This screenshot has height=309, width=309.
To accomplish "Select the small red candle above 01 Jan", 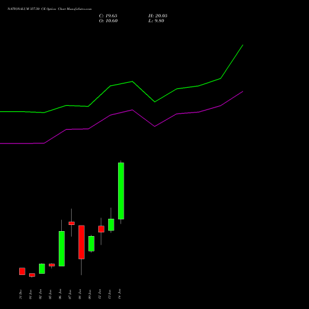I will pos(32,275).
